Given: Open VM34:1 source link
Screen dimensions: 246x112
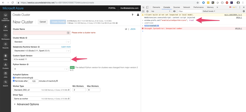Looking at the screenshot, I should (x=239, y=17).
